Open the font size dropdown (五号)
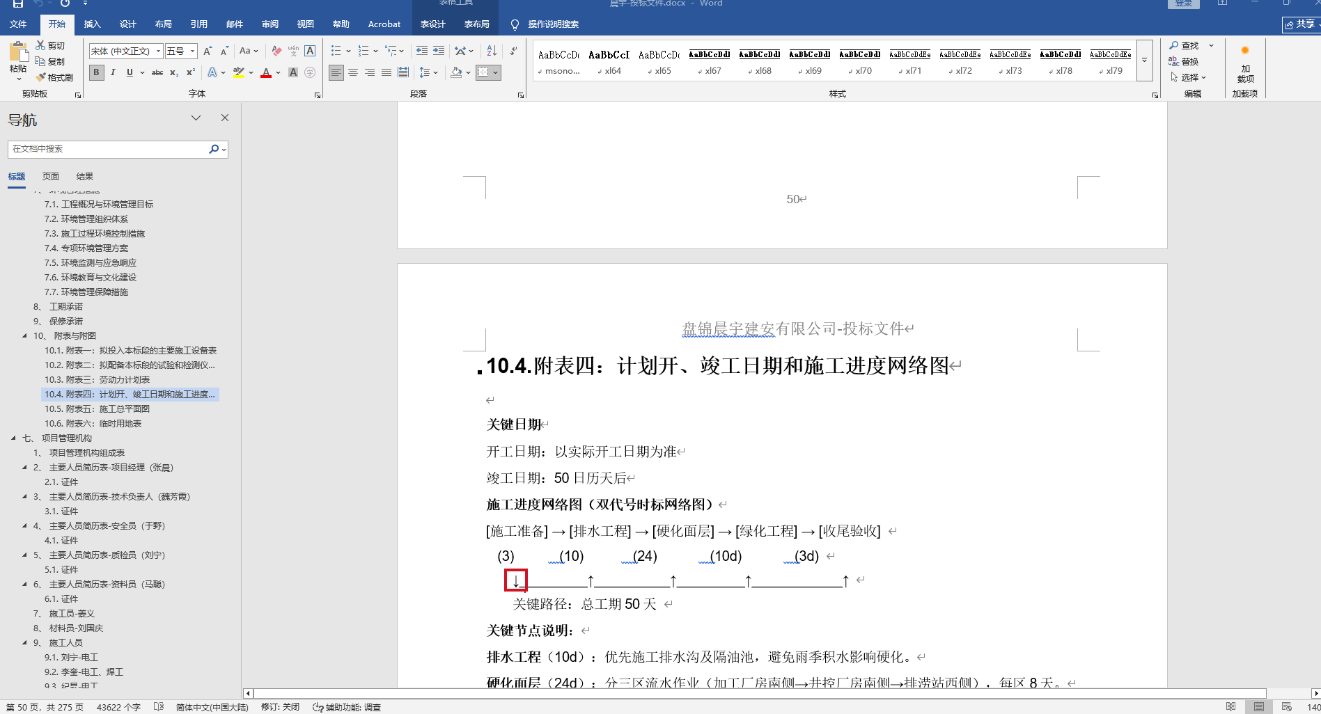 193,51
